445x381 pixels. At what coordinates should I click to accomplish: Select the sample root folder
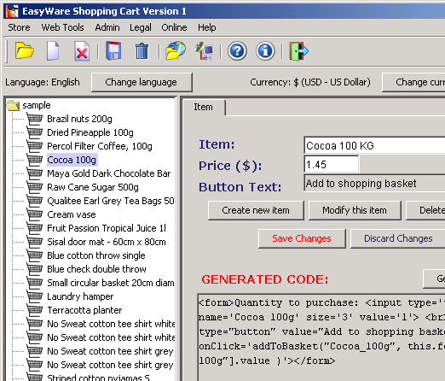pyautogui.click(x=37, y=105)
